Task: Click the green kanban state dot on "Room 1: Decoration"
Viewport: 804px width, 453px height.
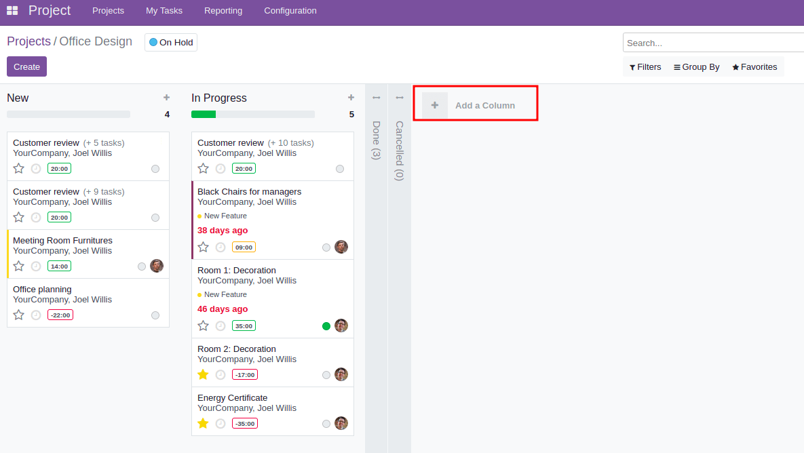Action: click(326, 325)
